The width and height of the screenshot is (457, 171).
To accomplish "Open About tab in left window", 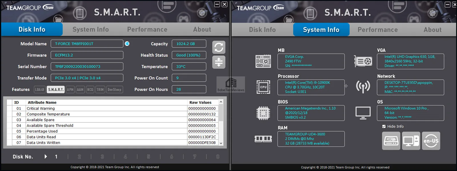I will point(202,29).
